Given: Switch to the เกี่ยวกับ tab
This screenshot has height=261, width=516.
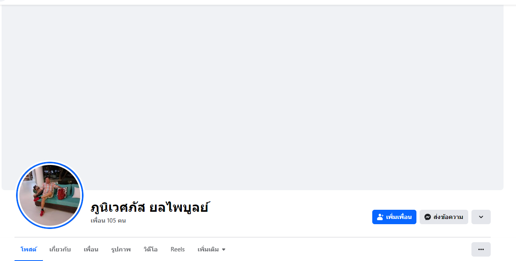Looking at the screenshot, I should pyautogui.click(x=60, y=249).
